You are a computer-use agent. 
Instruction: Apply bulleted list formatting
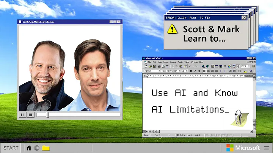click(226, 71)
